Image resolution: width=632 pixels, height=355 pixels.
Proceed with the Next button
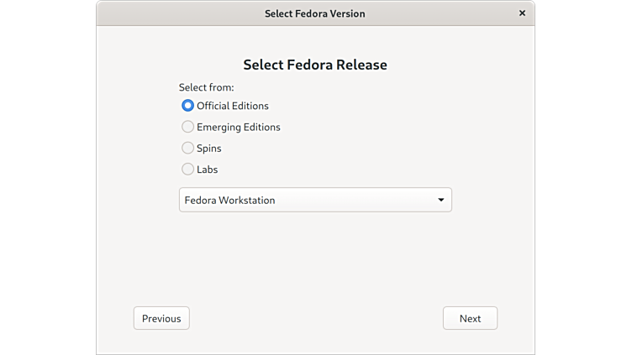(470, 318)
